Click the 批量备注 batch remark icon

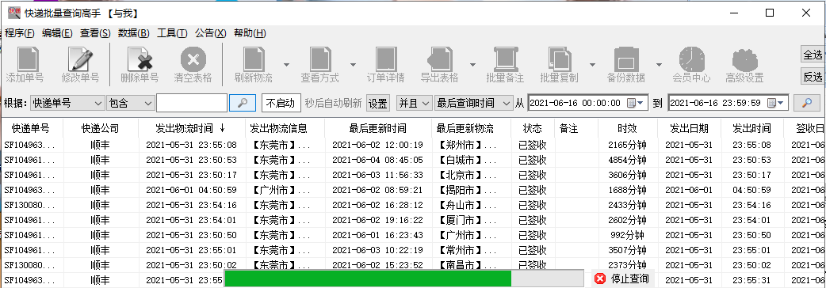coord(505,59)
